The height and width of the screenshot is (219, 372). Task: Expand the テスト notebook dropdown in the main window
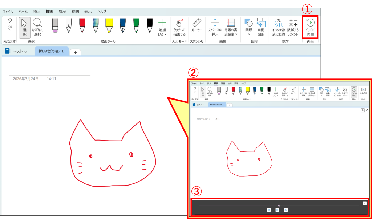(x=16, y=52)
